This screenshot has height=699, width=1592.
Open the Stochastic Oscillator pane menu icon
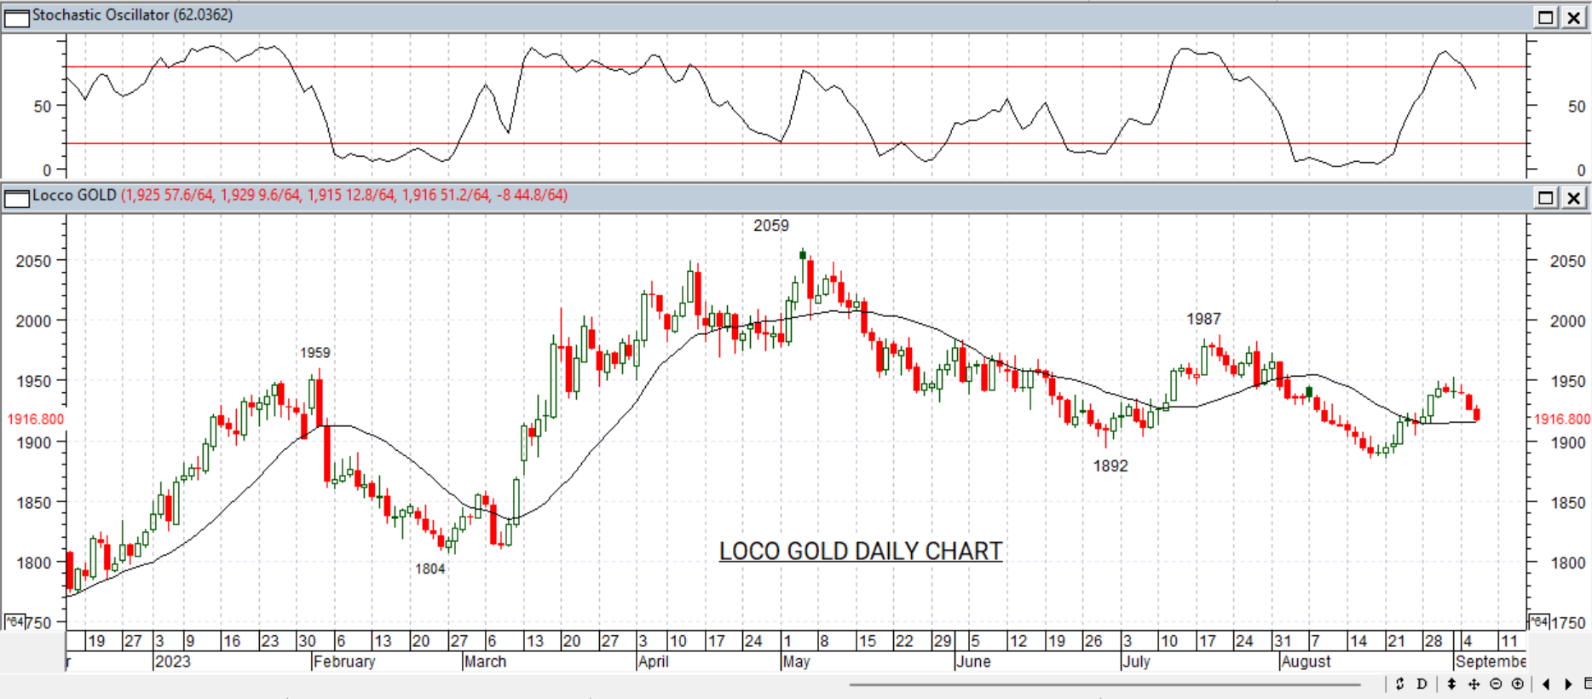(16, 17)
